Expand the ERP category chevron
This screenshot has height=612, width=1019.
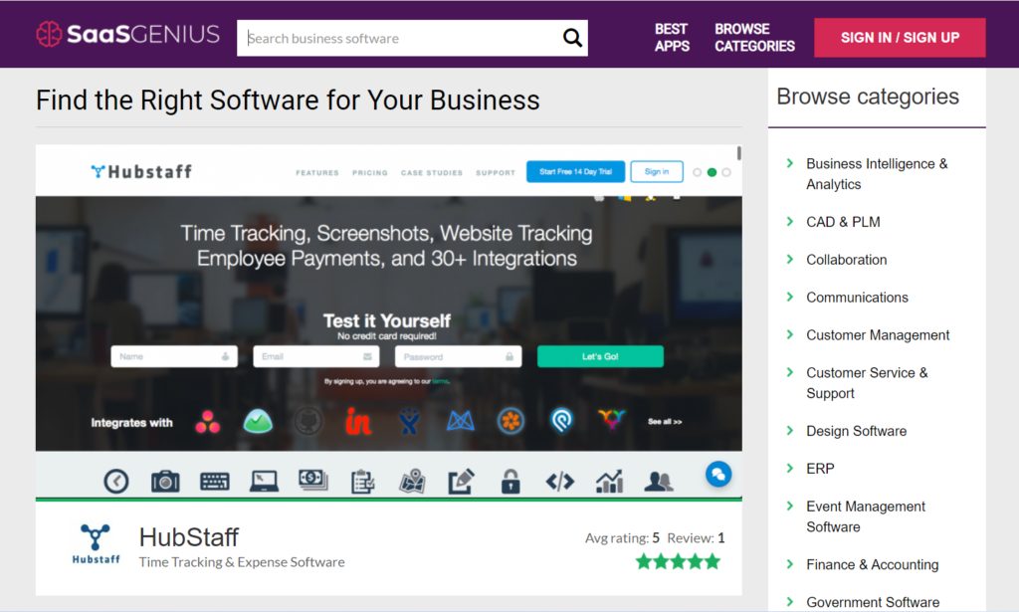click(790, 469)
